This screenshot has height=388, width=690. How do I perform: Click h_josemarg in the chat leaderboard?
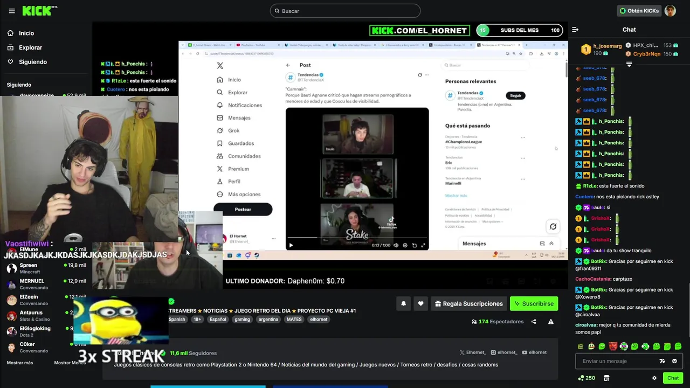point(607,46)
